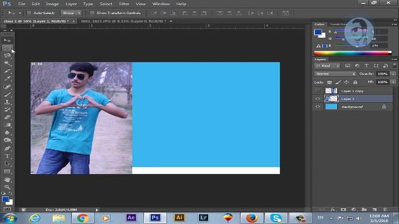The image size is (399, 224).
Task: Select the Zoom tool
Action: click(x=7, y=187)
